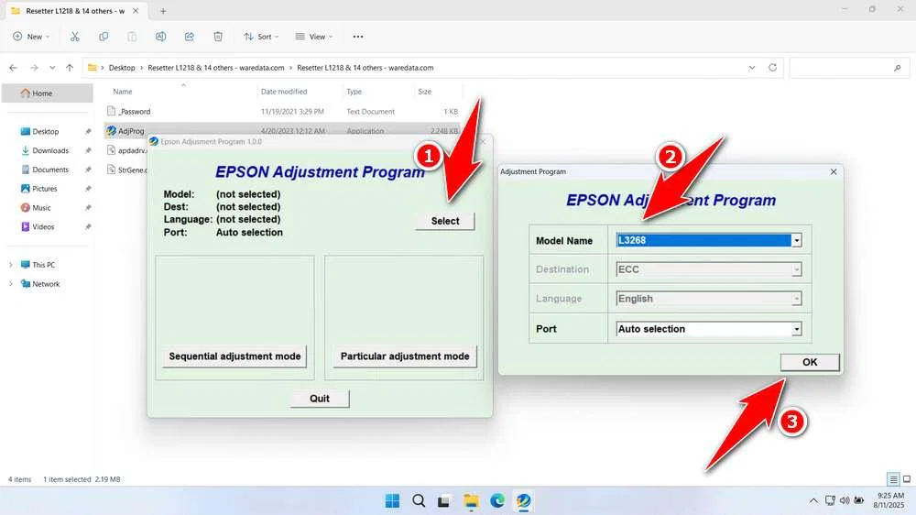Viewport: 916px width, 515px height.
Task: Show address bar history dropdown
Action: [x=752, y=68]
